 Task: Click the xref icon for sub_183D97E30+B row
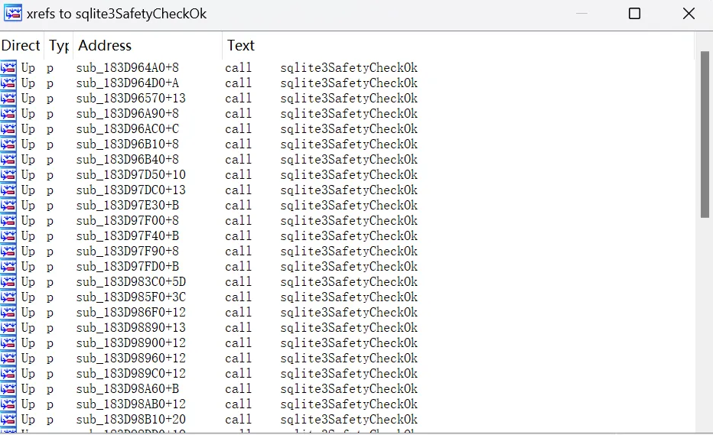(8, 206)
